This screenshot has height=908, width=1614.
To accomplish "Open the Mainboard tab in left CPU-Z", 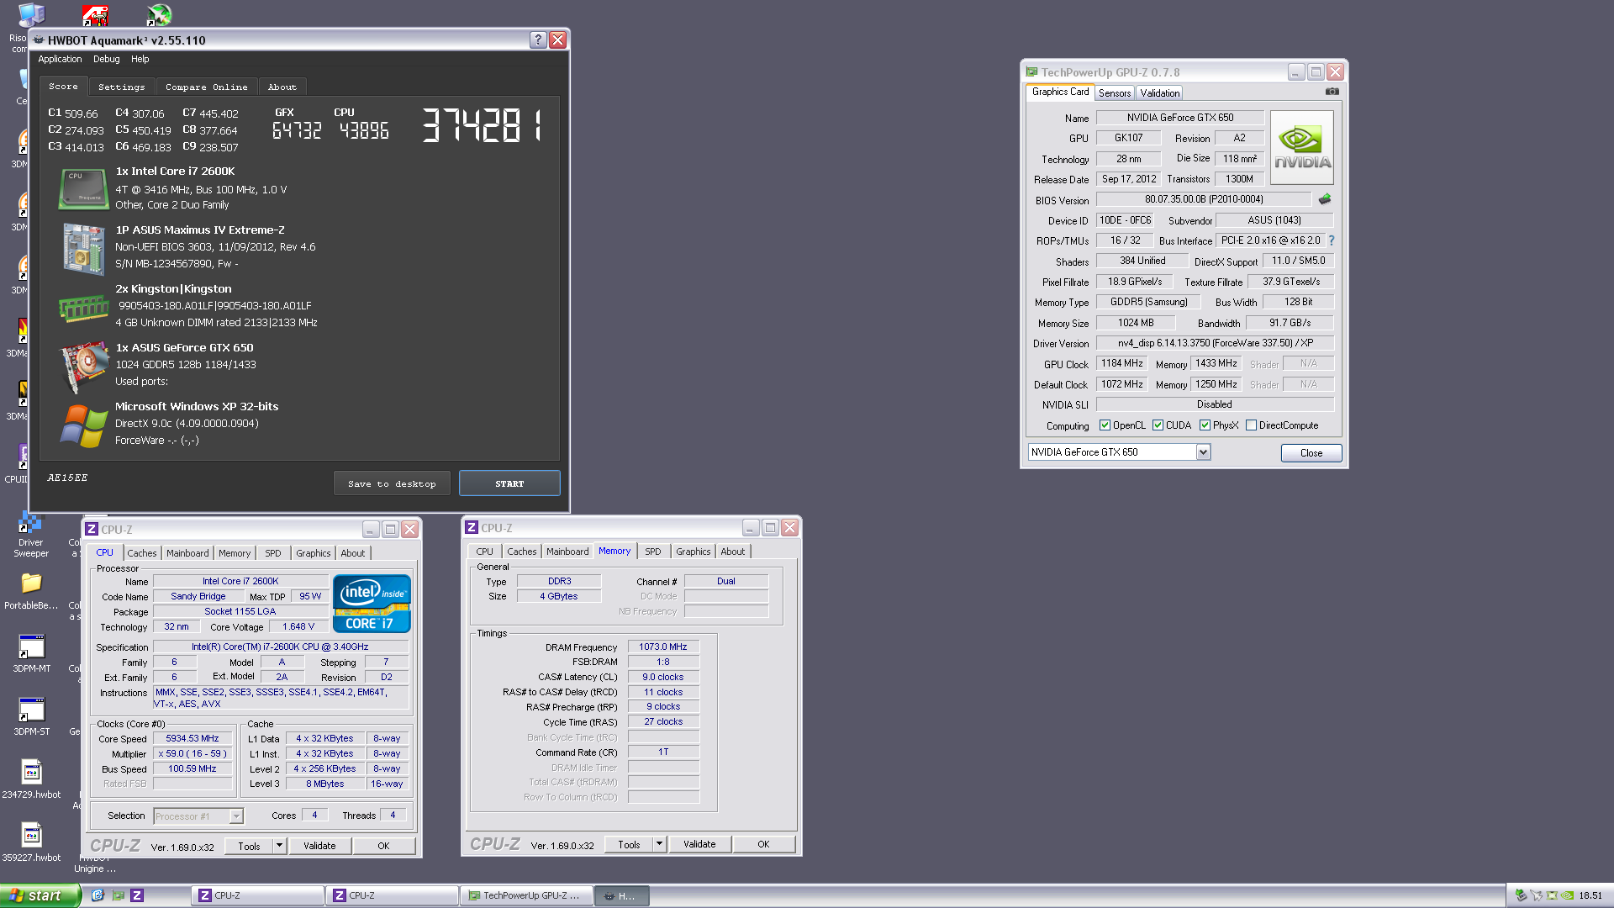I will (187, 553).
